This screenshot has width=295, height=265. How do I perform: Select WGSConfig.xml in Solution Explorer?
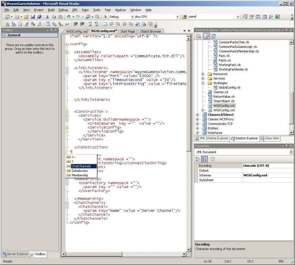click(x=224, y=106)
